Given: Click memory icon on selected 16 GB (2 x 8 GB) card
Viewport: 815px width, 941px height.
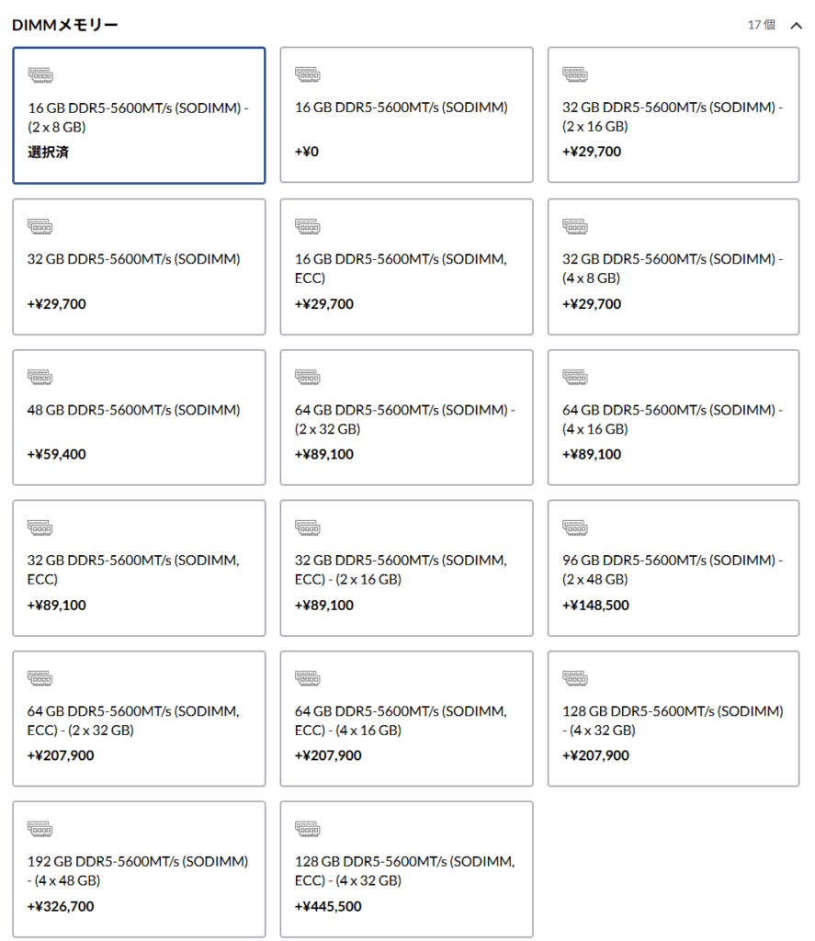Looking at the screenshot, I should [x=40, y=74].
